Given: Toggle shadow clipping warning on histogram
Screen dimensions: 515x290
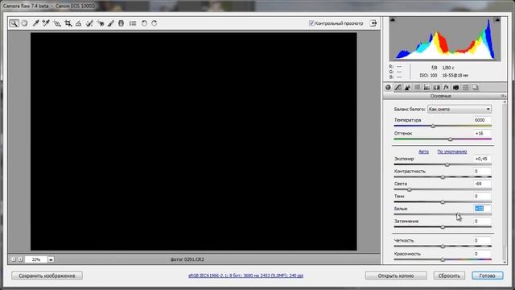Looking at the screenshot, I should click(x=393, y=20).
